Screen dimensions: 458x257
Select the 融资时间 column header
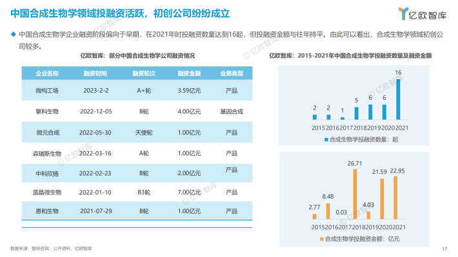coord(95,73)
